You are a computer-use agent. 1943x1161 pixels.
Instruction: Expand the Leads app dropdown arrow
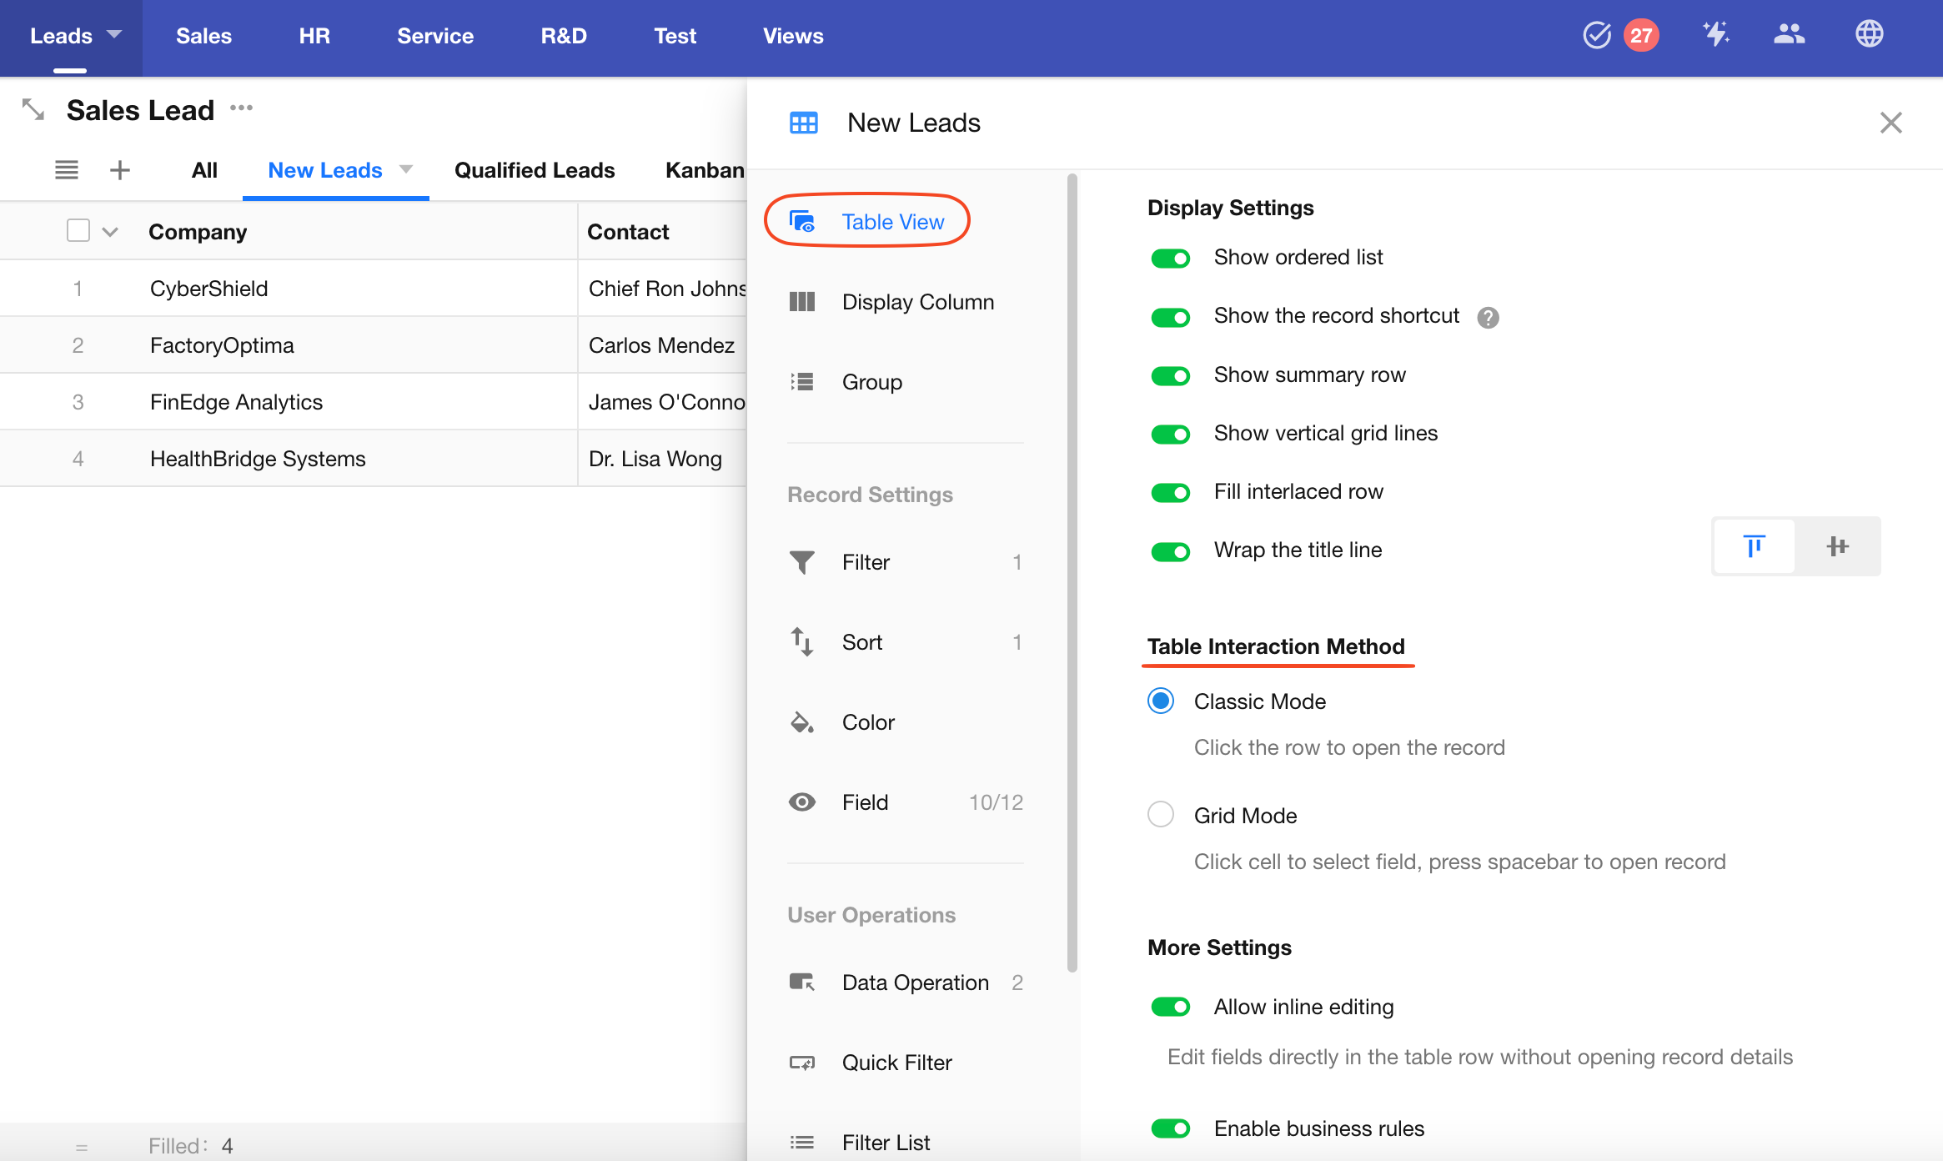114,35
